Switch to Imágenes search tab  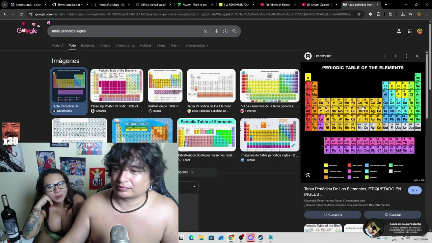[88, 46]
